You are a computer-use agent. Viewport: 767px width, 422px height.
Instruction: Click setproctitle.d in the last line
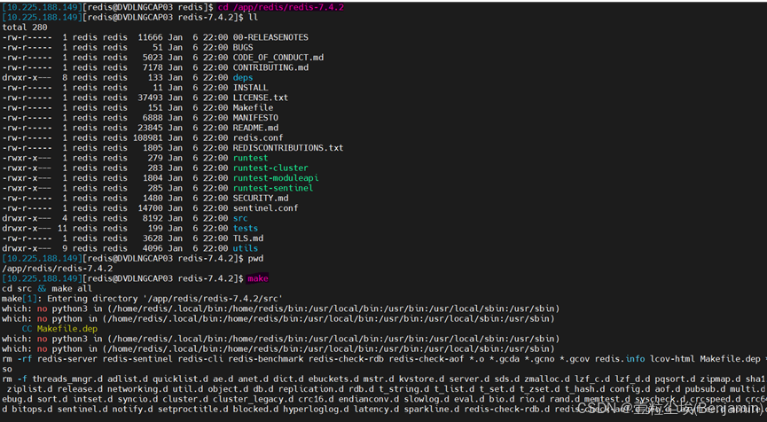pos(192,409)
